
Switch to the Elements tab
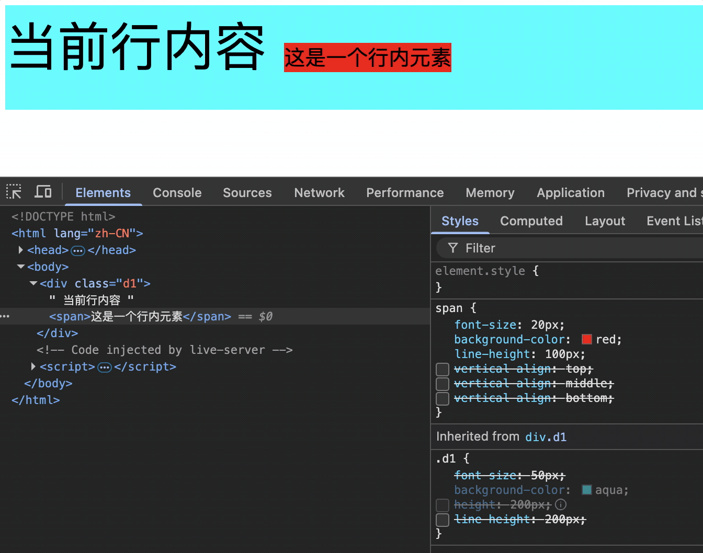point(103,192)
